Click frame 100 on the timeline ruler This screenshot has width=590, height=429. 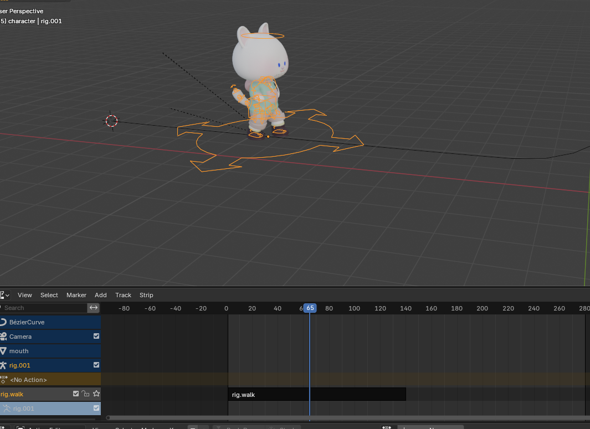pyautogui.click(x=354, y=308)
